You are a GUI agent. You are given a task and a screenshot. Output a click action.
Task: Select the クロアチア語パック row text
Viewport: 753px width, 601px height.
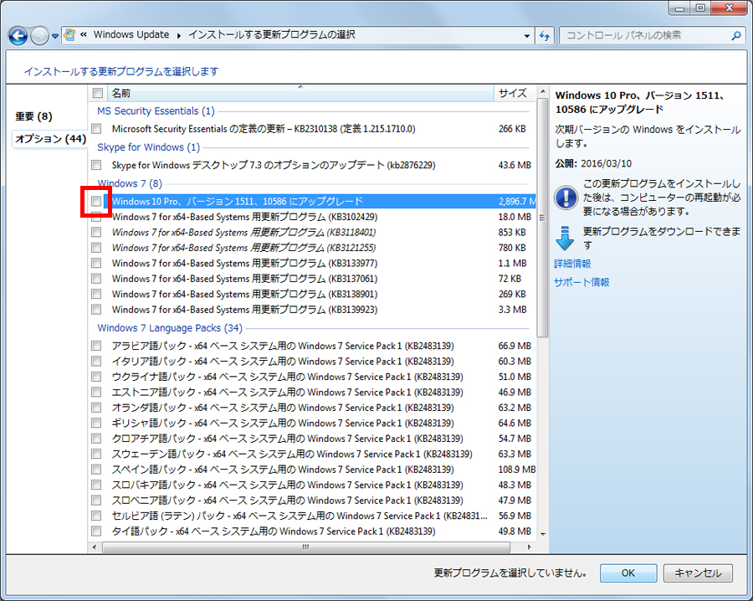287,439
